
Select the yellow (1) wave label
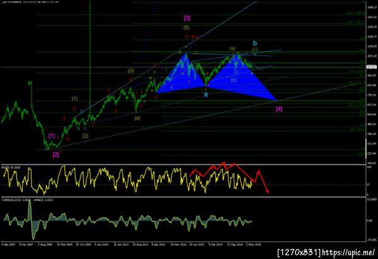click(75, 98)
